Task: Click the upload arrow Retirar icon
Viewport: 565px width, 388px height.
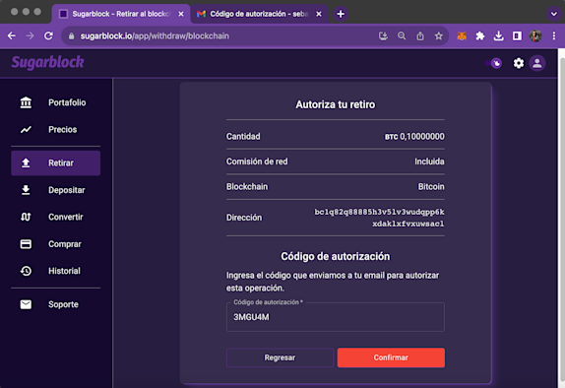Action: point(26,163)
